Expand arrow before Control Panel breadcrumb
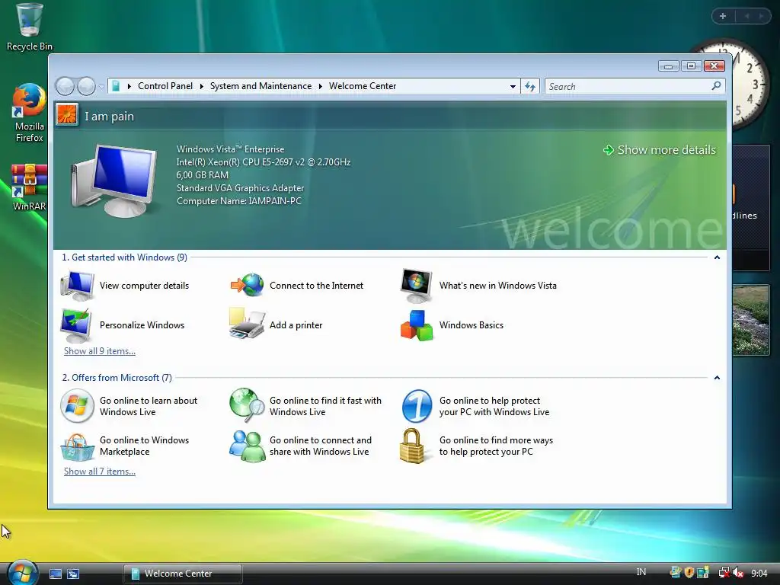This screenshot has width=780, height=585. (129, 87)
